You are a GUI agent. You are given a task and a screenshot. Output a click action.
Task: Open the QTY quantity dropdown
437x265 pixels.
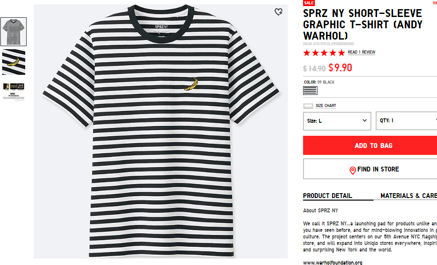tap(406, 121)
